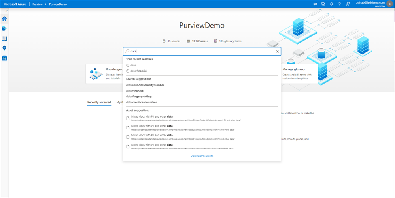Select PurviewDemo in the breadcrumb

point(58,4)
